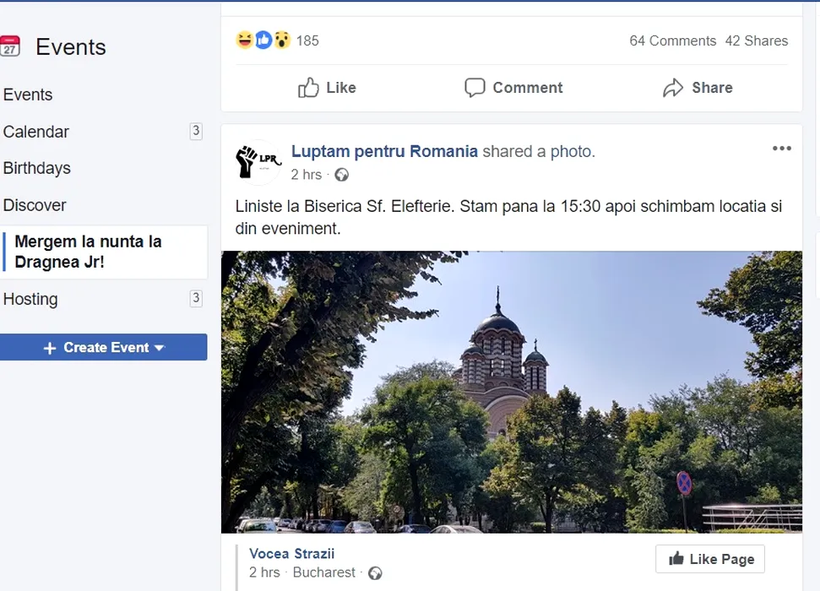Open the shared church photo

511,392
